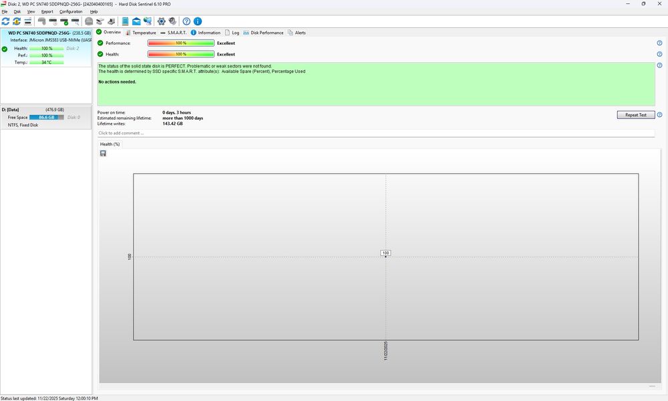This screenshot has height=401, width=668.
Task: Open Help with question mark toolbar icon
Action: 186,21
